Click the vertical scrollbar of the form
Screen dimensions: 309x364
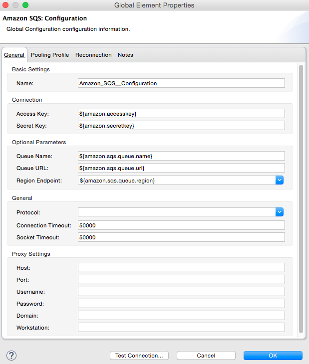click(x=301, y=199)
